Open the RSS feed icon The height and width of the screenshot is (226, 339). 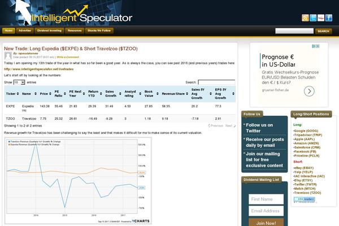click(305, 18)
